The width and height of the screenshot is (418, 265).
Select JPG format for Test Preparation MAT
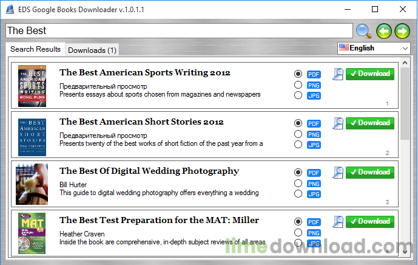pyautogui.click(x=298, y=243)
